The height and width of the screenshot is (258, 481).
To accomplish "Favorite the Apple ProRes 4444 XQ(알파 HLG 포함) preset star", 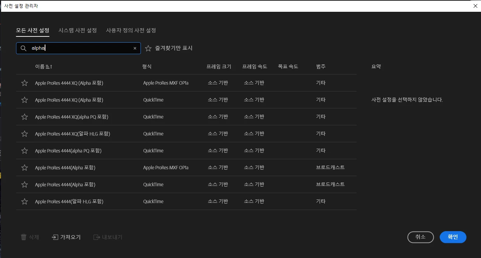I will pyautogui.click(x=25, y=134).
